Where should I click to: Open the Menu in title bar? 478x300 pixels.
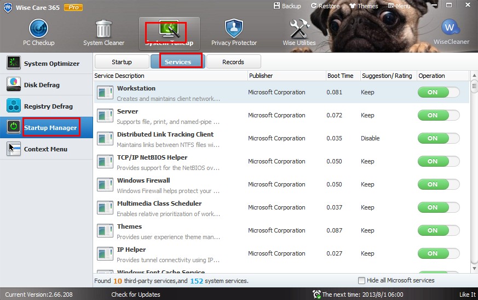[399, 6]
